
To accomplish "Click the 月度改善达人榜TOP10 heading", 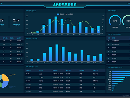I will (115, 67).
